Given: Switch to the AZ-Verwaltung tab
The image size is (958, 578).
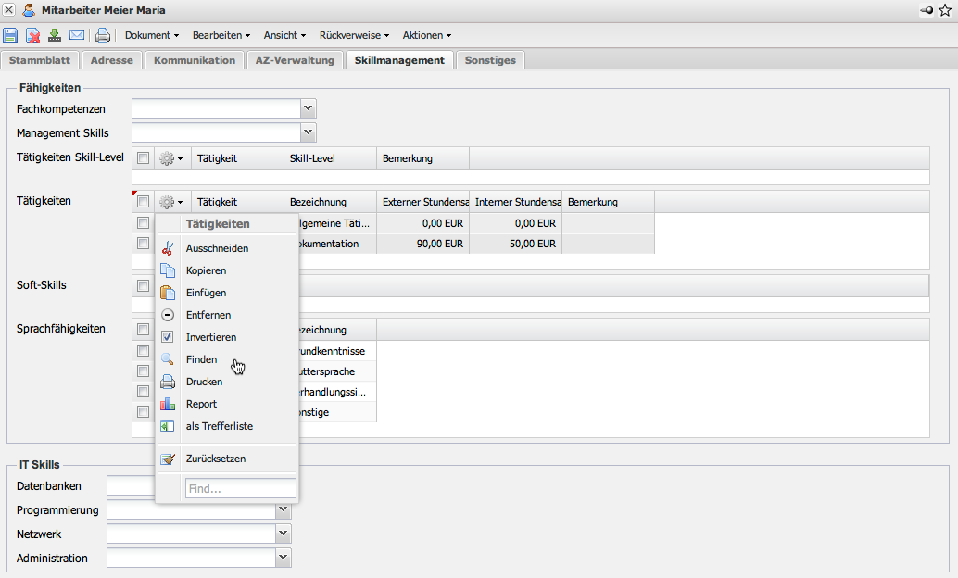Looking at the screenshot, I should pos(294,60).
